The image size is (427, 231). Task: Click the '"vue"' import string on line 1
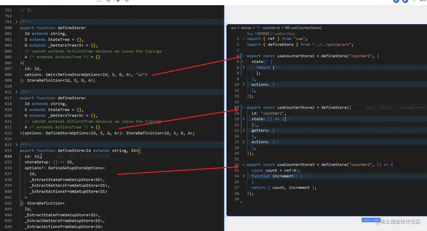(299, 39)
